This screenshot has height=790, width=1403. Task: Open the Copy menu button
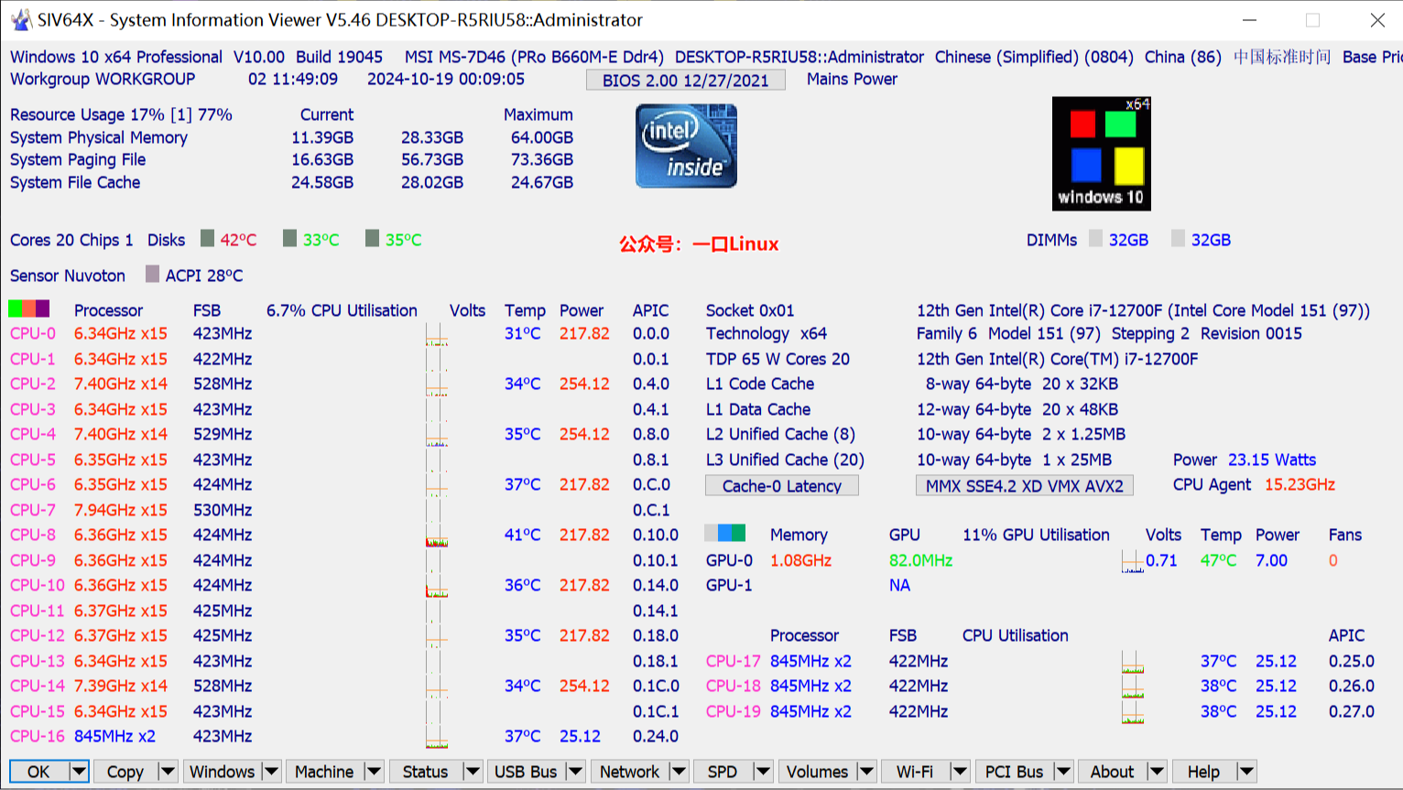coord(125,772)
